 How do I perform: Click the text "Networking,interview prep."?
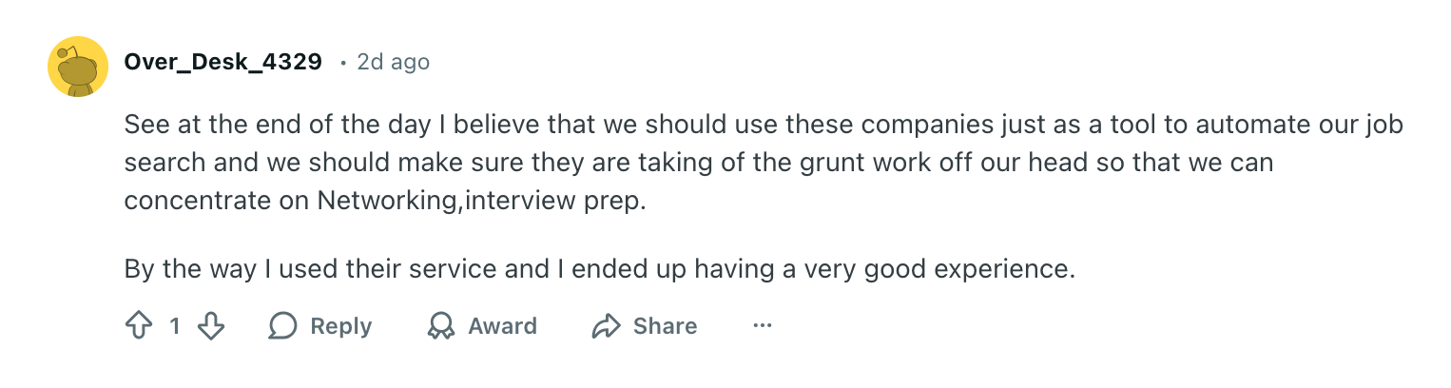point(481,199)
